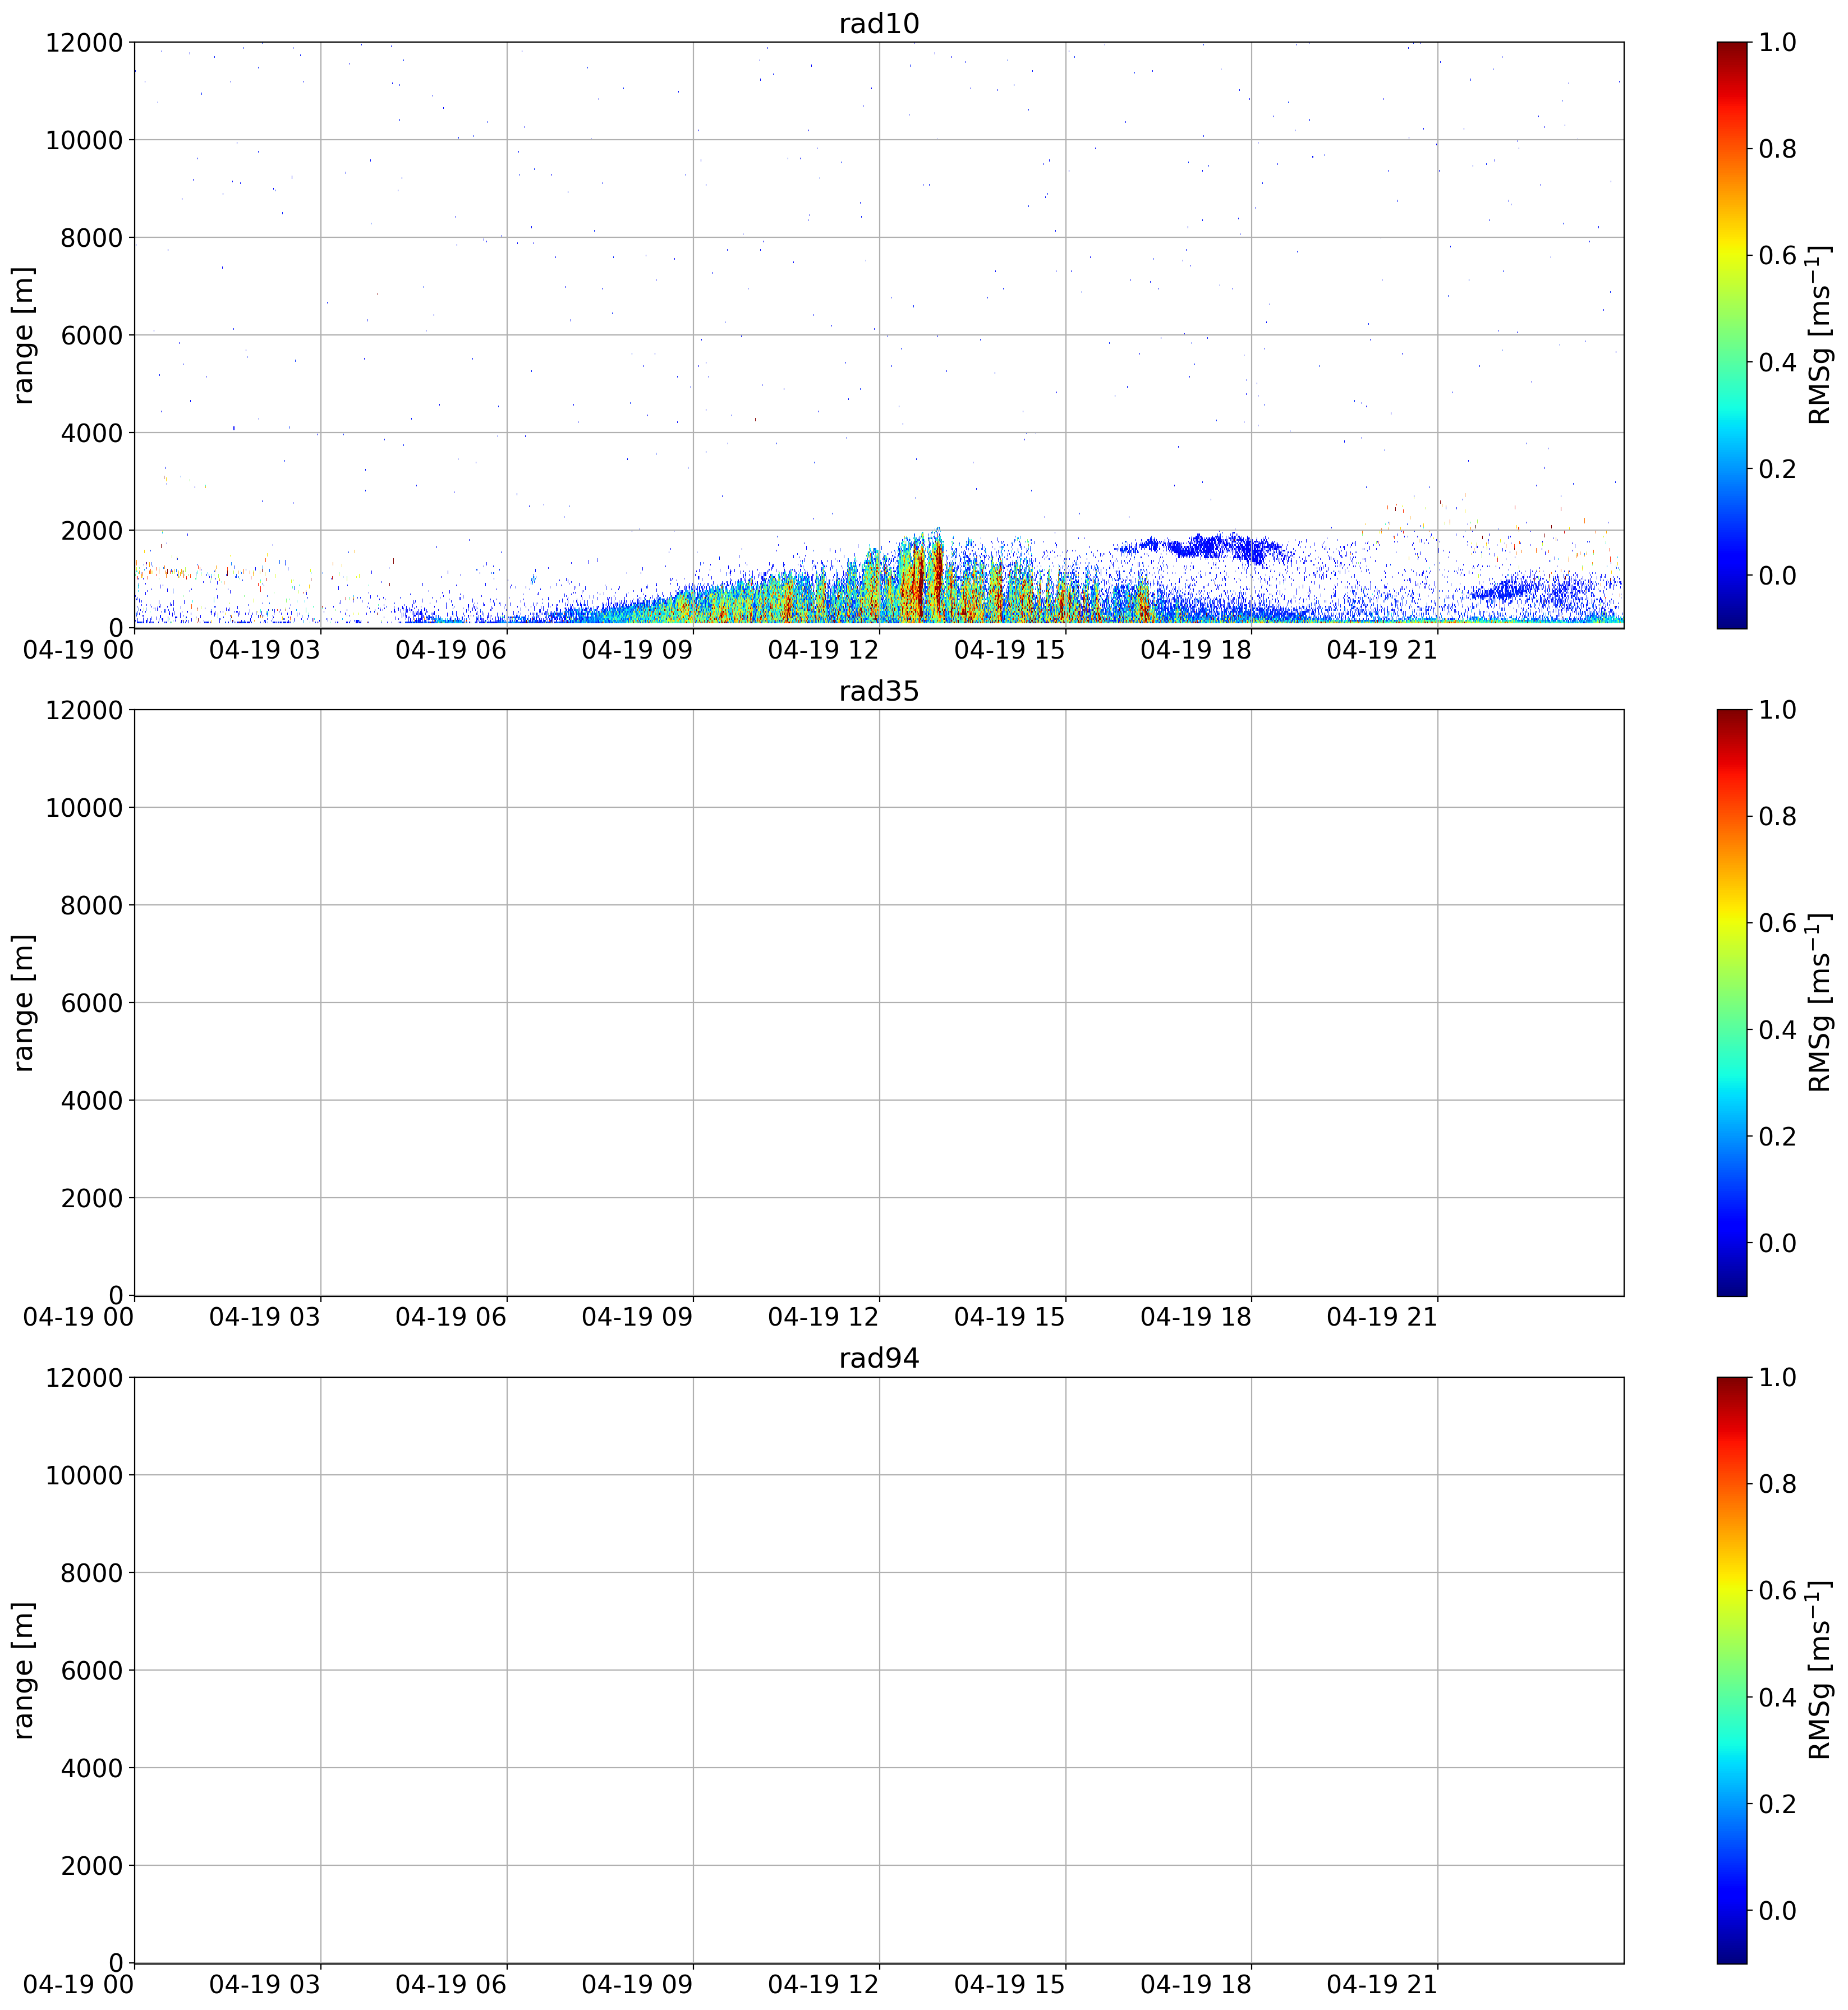Click the rad35 panel title
The height and width of the screenshot is (2010, 1848).
click(x=878, y=692)
